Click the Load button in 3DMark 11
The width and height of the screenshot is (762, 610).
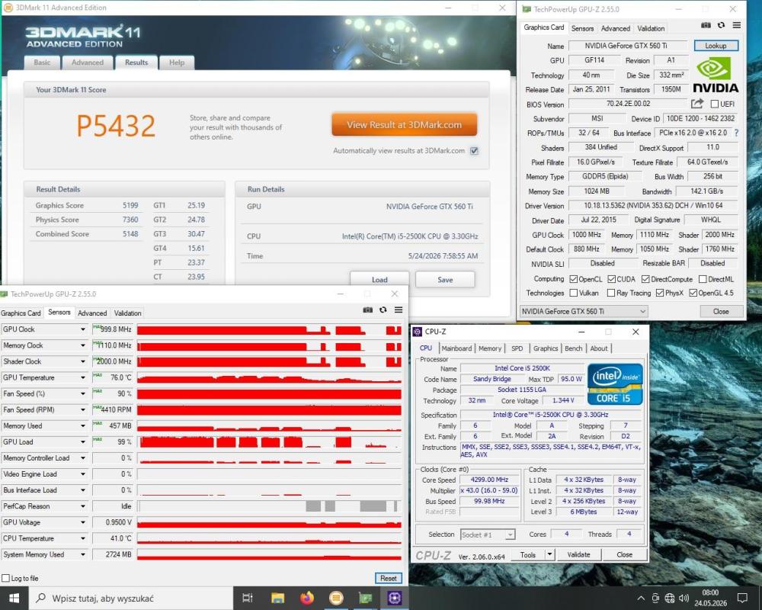point(379,280)
